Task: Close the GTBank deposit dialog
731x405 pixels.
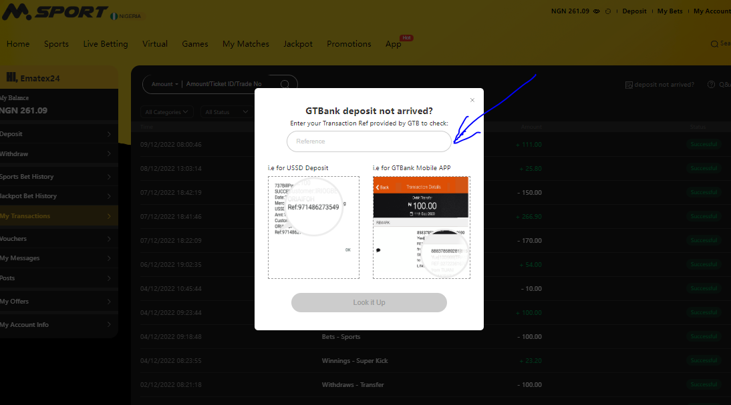Action: 472,100
